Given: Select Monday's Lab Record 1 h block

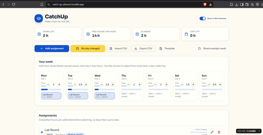Looking at the screenshot, I should click(x=51, y=96).
